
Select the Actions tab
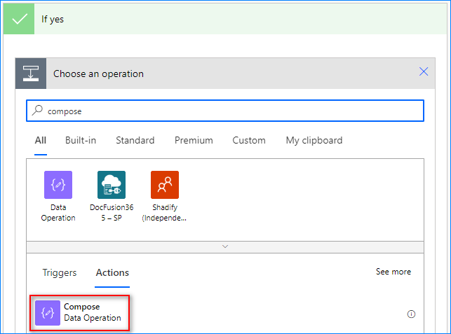click(x=112, y=272)
